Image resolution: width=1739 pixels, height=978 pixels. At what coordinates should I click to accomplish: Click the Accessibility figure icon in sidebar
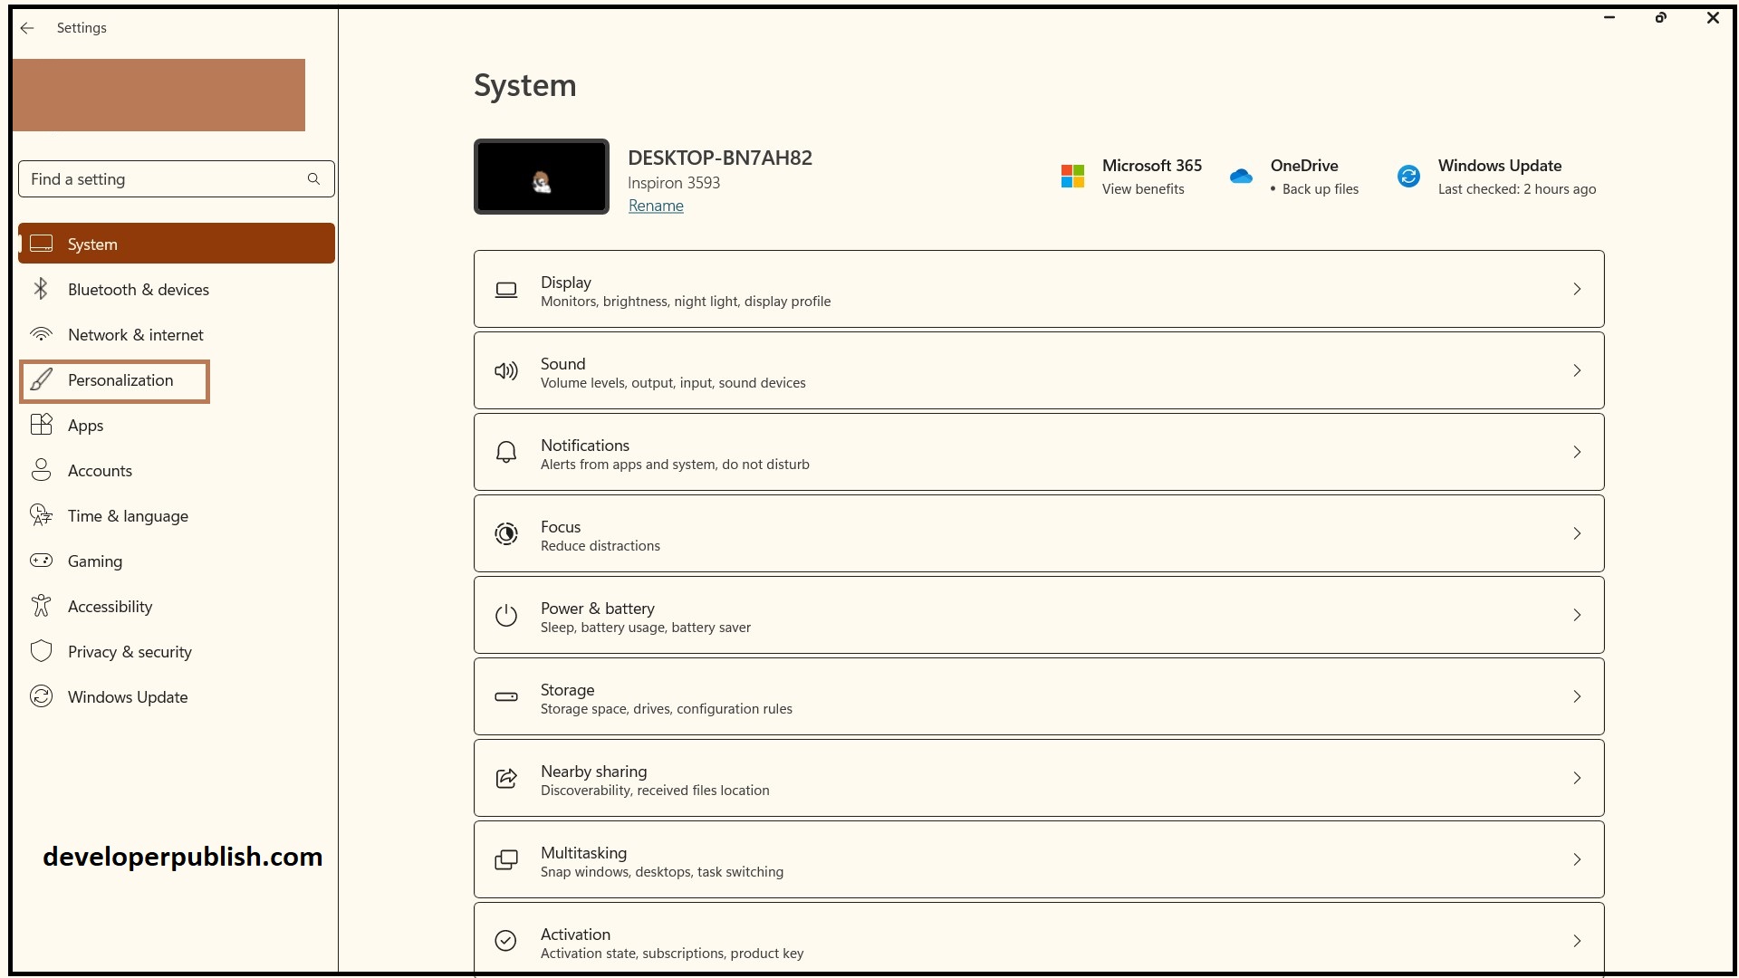pyautogui.click(x=41, y=606)
